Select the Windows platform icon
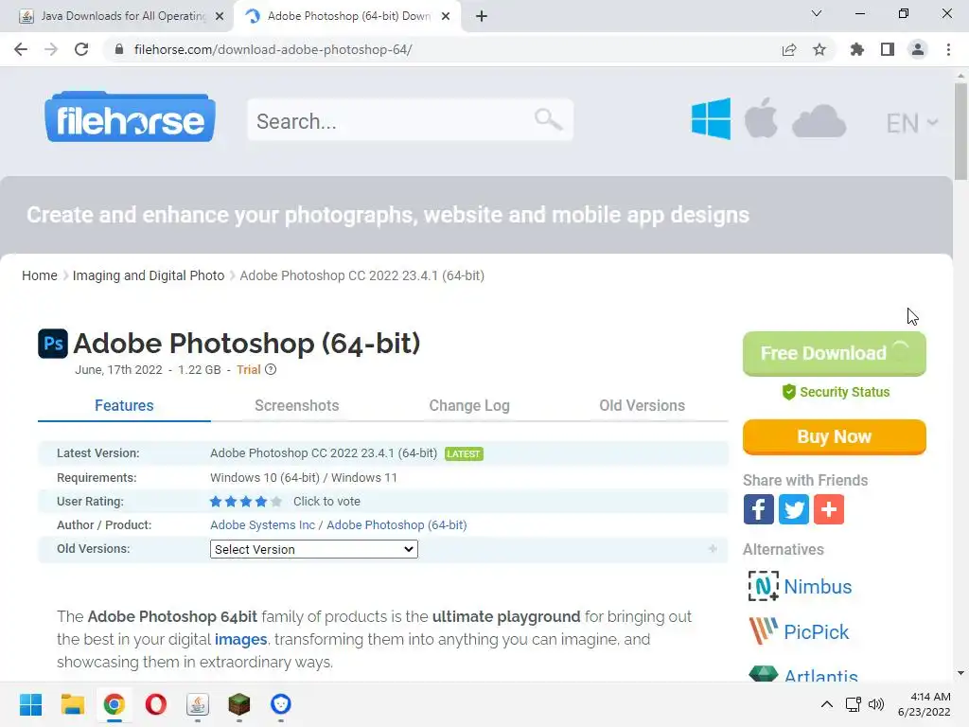 711,118
